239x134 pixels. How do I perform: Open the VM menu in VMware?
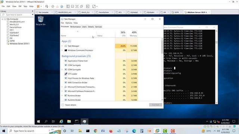pyautogui.click(x=20, y=6)
